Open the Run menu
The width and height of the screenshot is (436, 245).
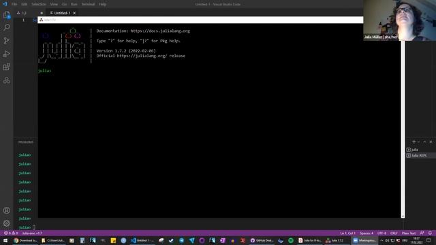pos(74,4)
